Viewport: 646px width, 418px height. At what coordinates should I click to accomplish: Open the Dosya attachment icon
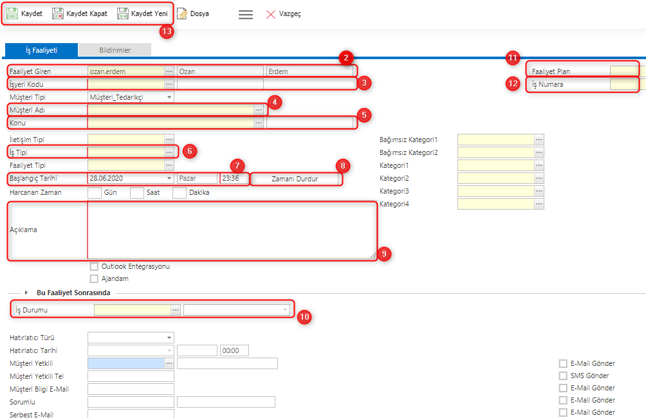[x=182, y=12]
